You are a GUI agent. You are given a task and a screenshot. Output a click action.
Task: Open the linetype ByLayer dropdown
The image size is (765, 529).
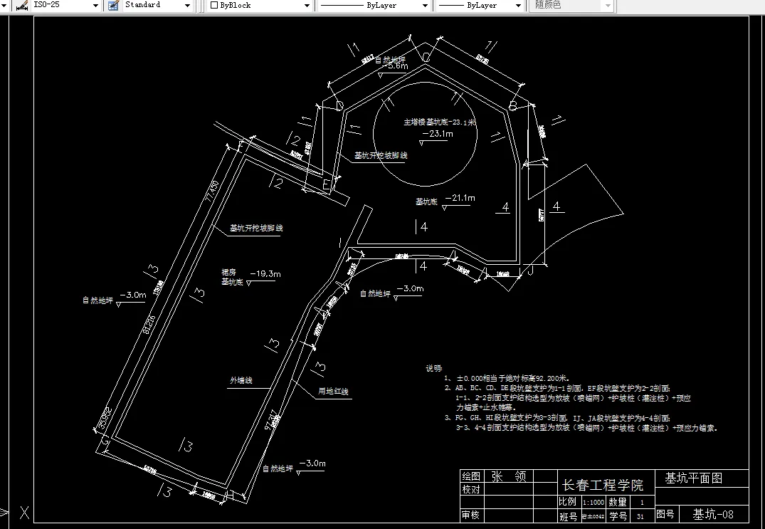click(425, 6)
